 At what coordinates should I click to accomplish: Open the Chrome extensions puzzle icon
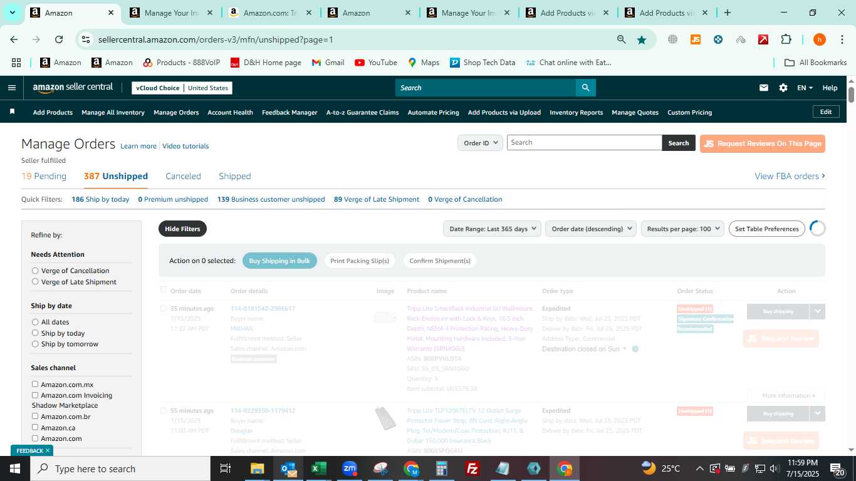[x=786, y=39]
